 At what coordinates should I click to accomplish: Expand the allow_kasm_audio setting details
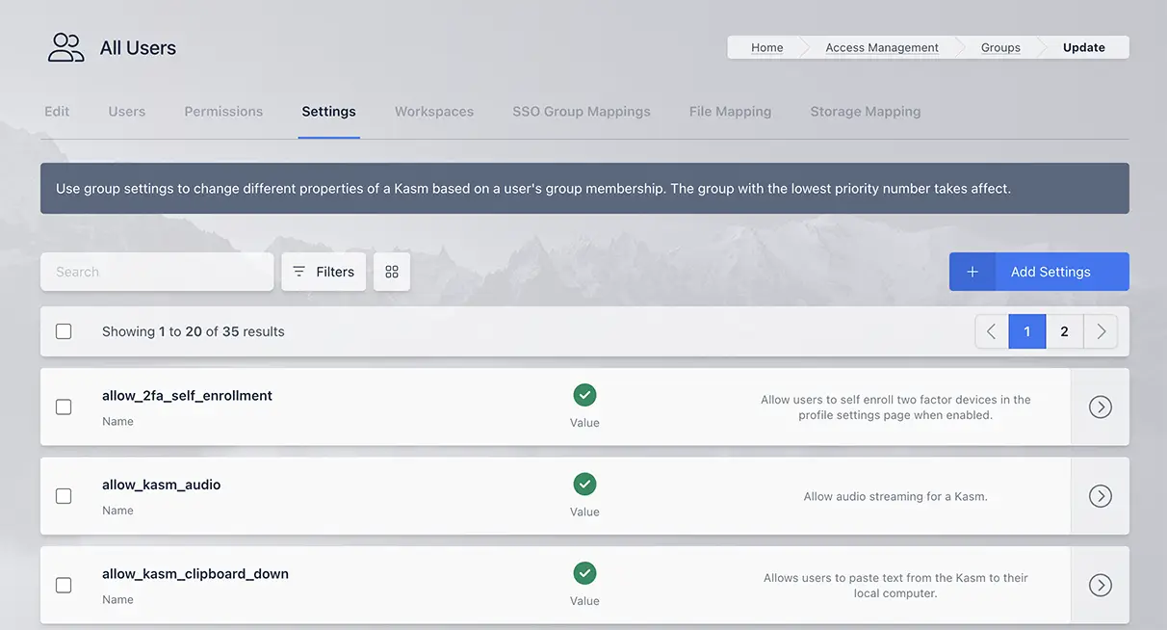tap(1101, 495)
